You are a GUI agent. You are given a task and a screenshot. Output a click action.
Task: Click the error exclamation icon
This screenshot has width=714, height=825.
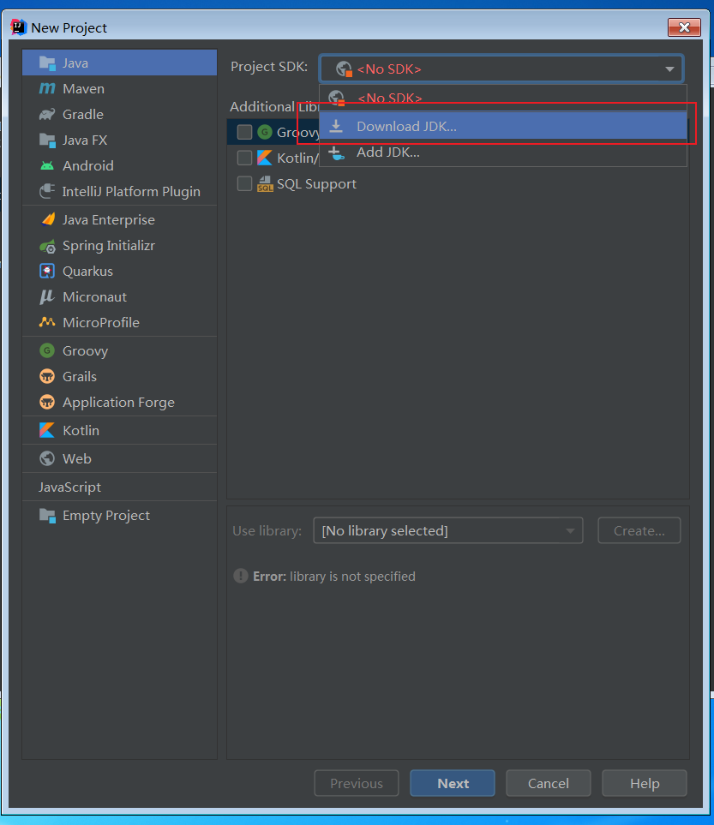click(x=241, y=577)
